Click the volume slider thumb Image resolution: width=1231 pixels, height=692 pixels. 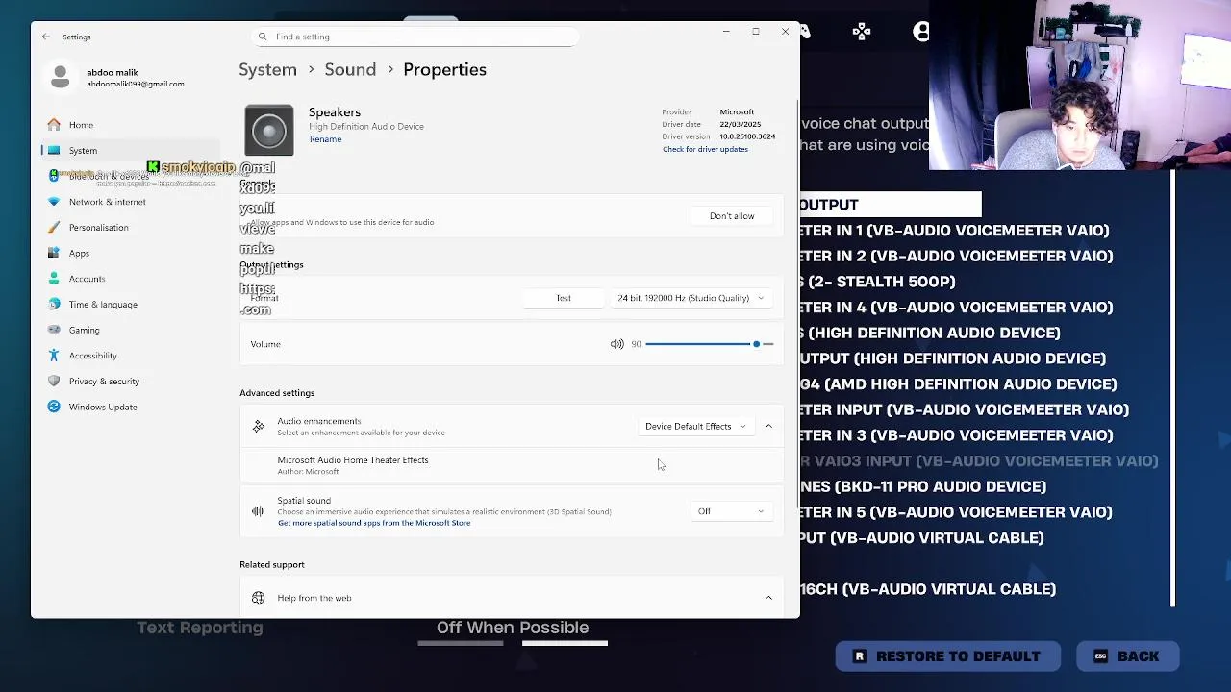756,344
